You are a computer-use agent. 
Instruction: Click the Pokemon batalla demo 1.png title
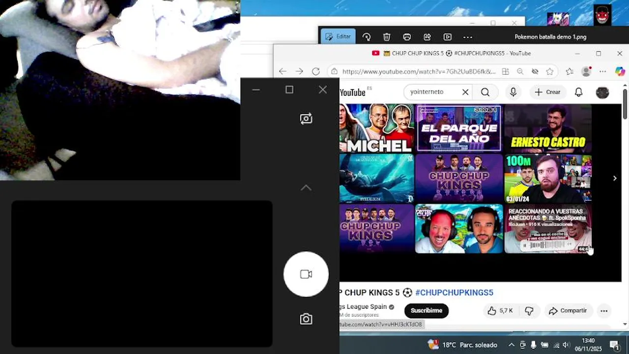click(x=550, y=37)
